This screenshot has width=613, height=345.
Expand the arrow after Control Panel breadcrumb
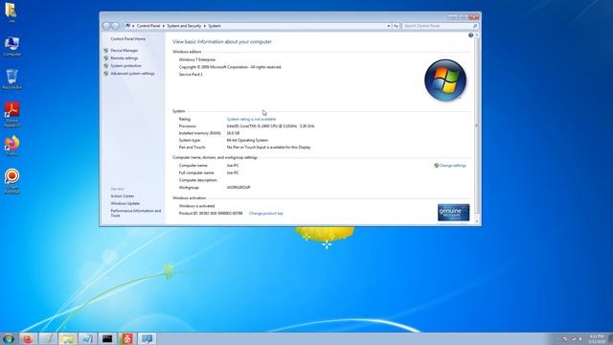164,26
